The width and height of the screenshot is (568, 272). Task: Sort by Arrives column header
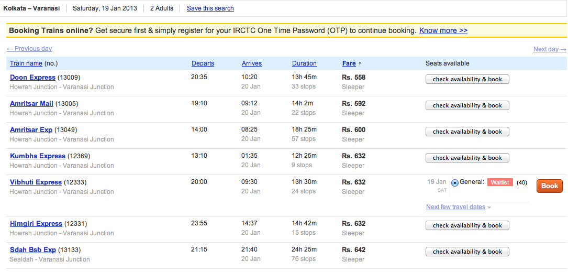(252, 63)
